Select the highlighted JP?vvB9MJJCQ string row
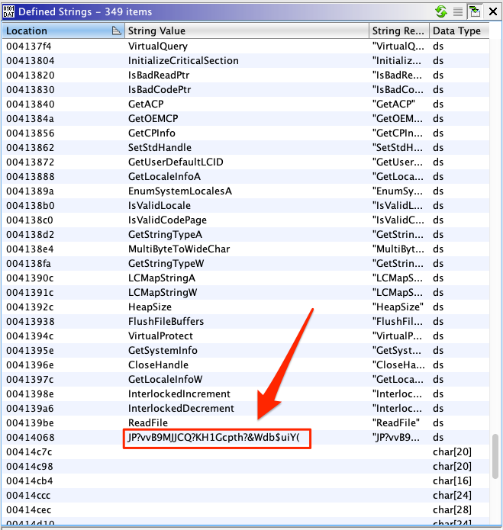This screenshot has height=530, width=503. (218, 438)
